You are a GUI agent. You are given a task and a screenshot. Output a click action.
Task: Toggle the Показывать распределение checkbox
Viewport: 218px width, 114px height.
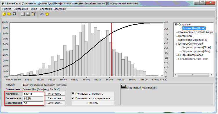pyautogui.click(x=73, y=98)
